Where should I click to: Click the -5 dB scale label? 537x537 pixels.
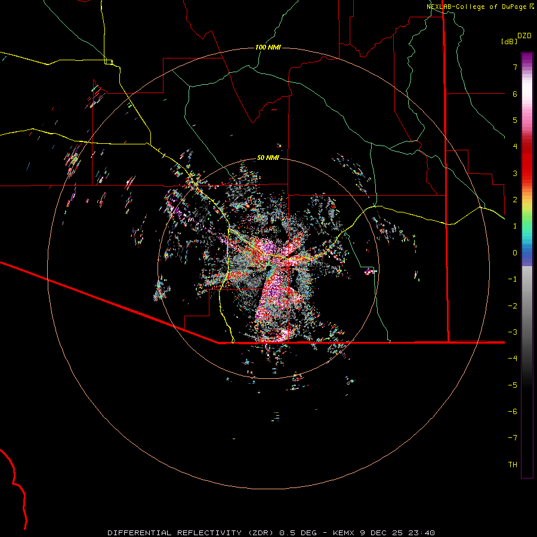[513, 385]
